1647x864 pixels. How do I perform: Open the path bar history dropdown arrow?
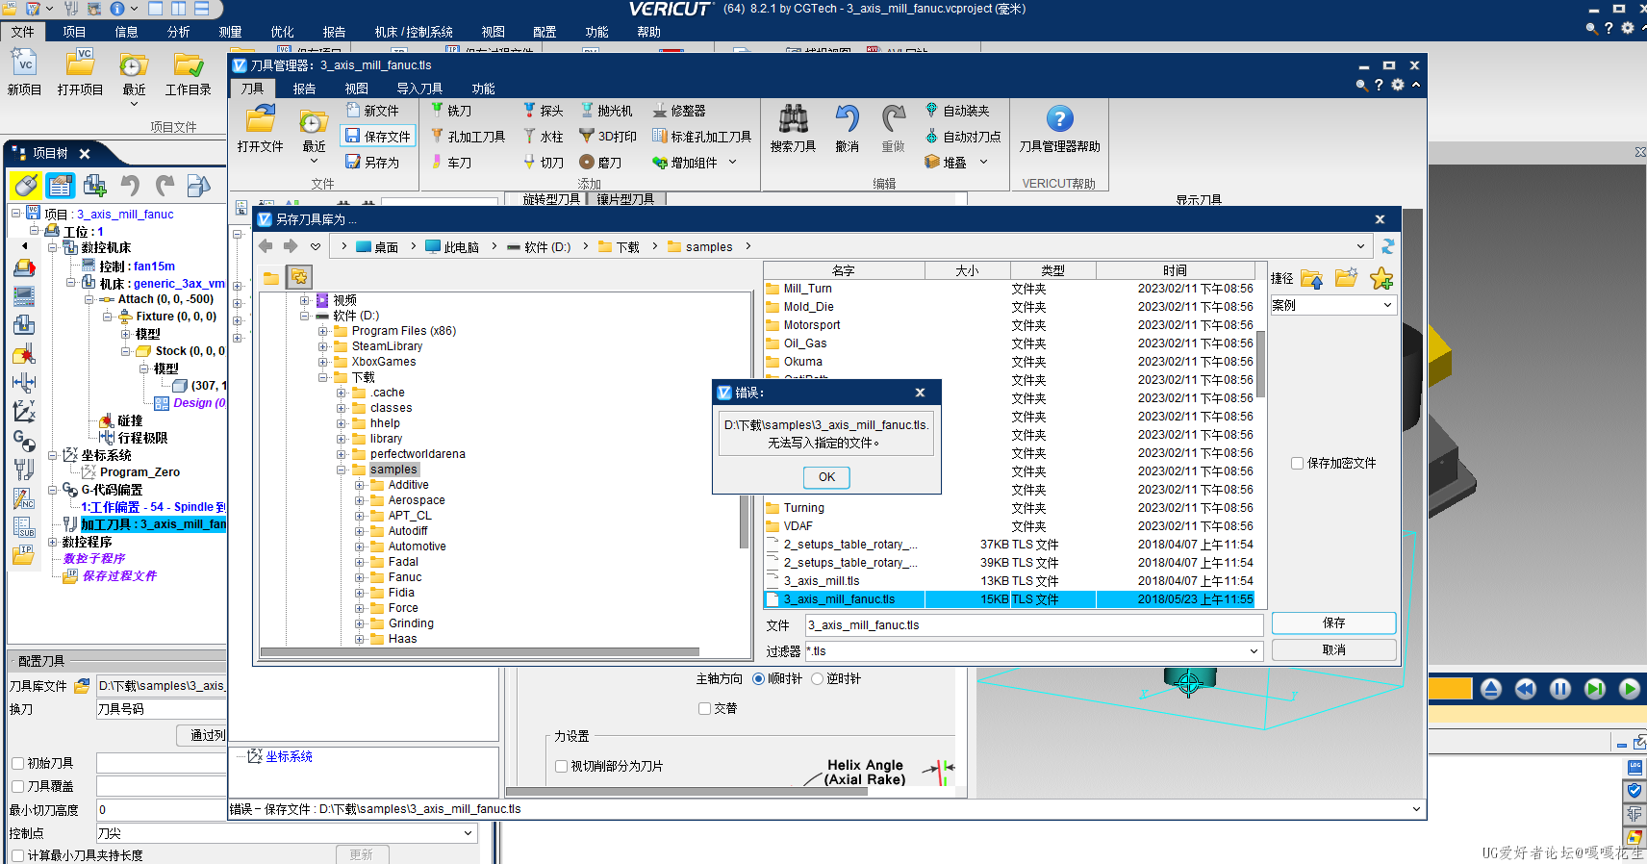[x=1360, y=246]
